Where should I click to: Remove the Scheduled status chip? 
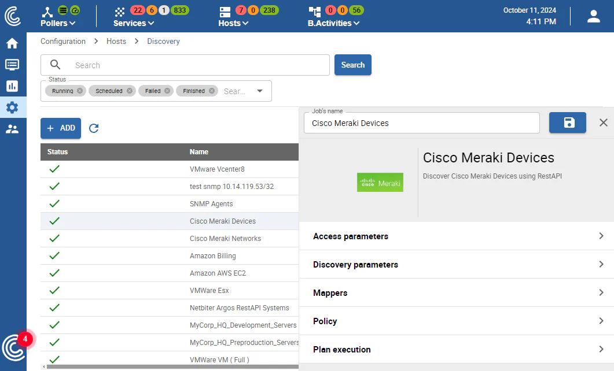coord(130,91)
